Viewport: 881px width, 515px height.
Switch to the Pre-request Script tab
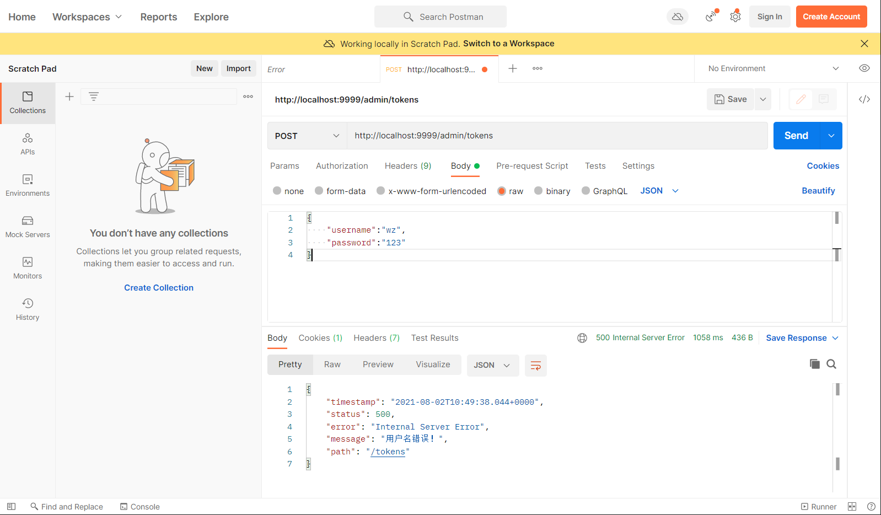(x=532, y=166)
